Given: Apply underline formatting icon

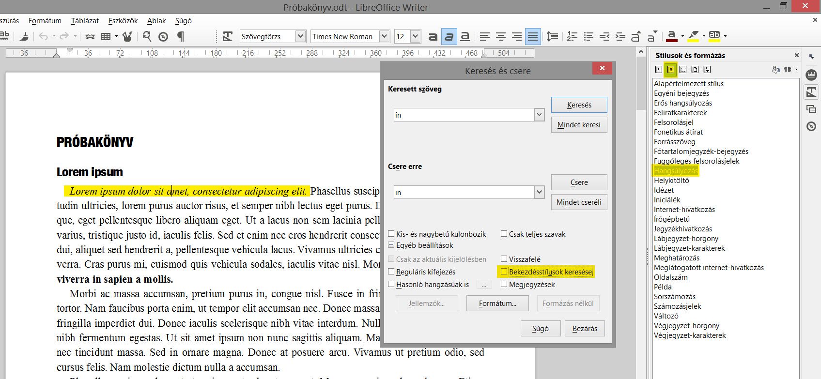Looking at the screenshot, I should tap(465, 36).
